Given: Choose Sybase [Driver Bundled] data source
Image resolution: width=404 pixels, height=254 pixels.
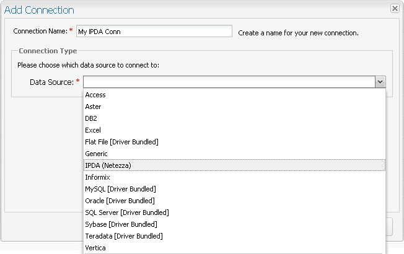Looking at the screenshot, I should pyautogui.click(x=121, y=224).
